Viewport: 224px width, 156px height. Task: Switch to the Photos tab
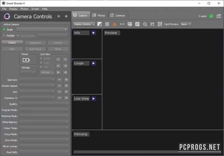click(x=99, y=15)
